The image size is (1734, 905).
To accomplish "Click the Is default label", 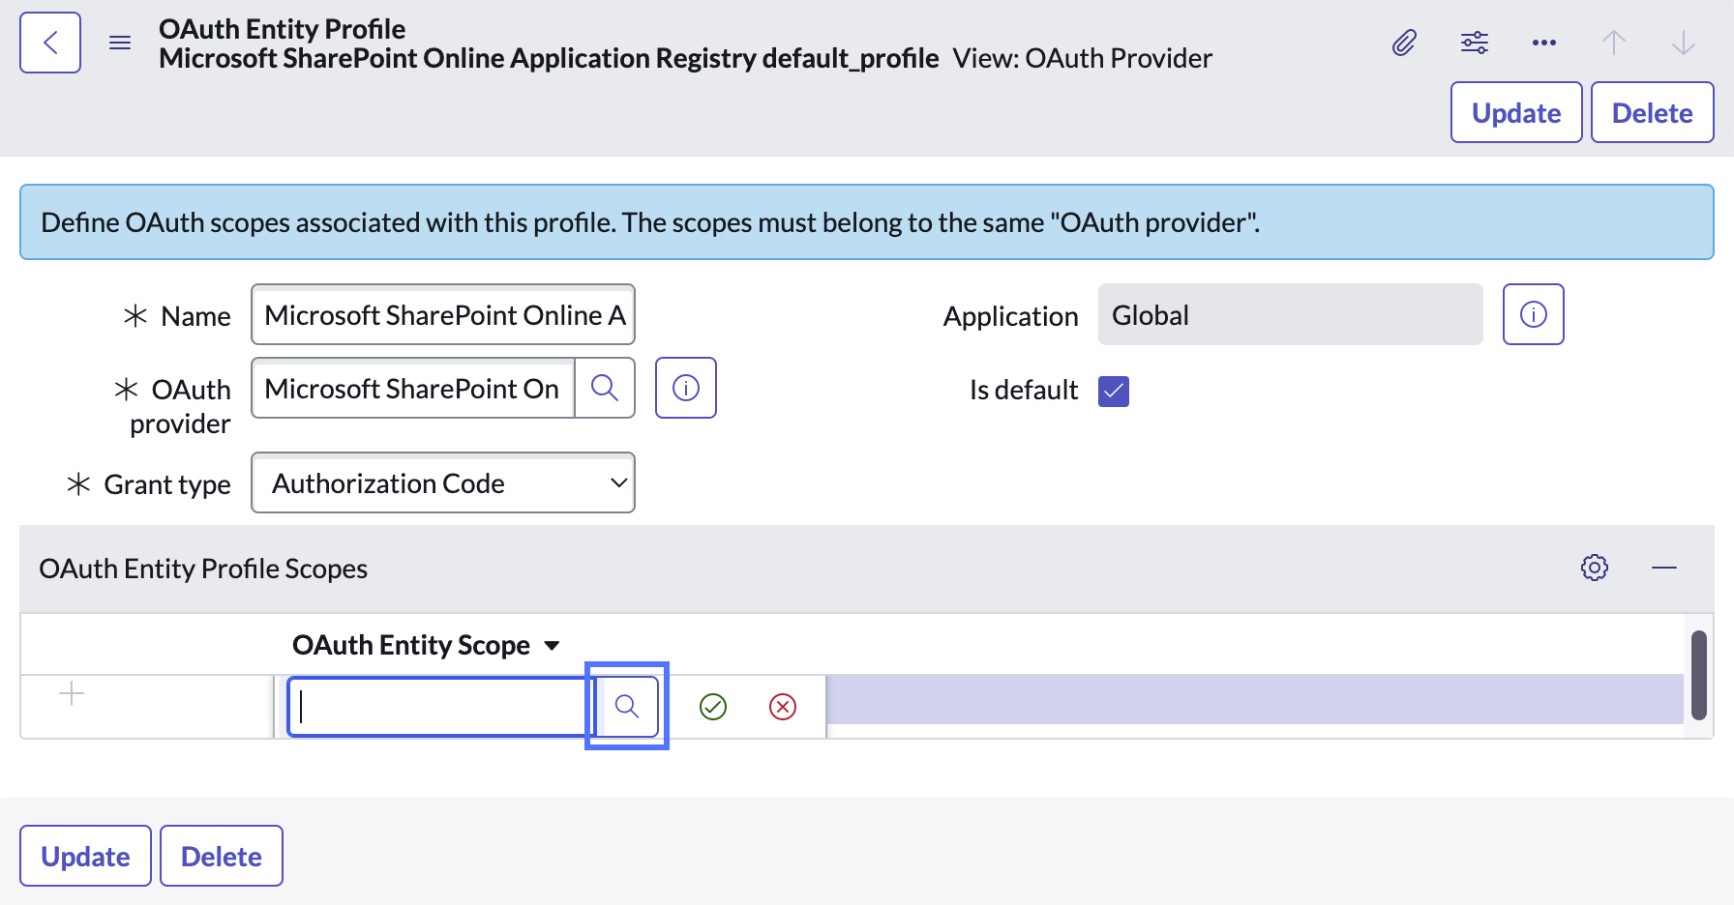I will (1024, 390).
